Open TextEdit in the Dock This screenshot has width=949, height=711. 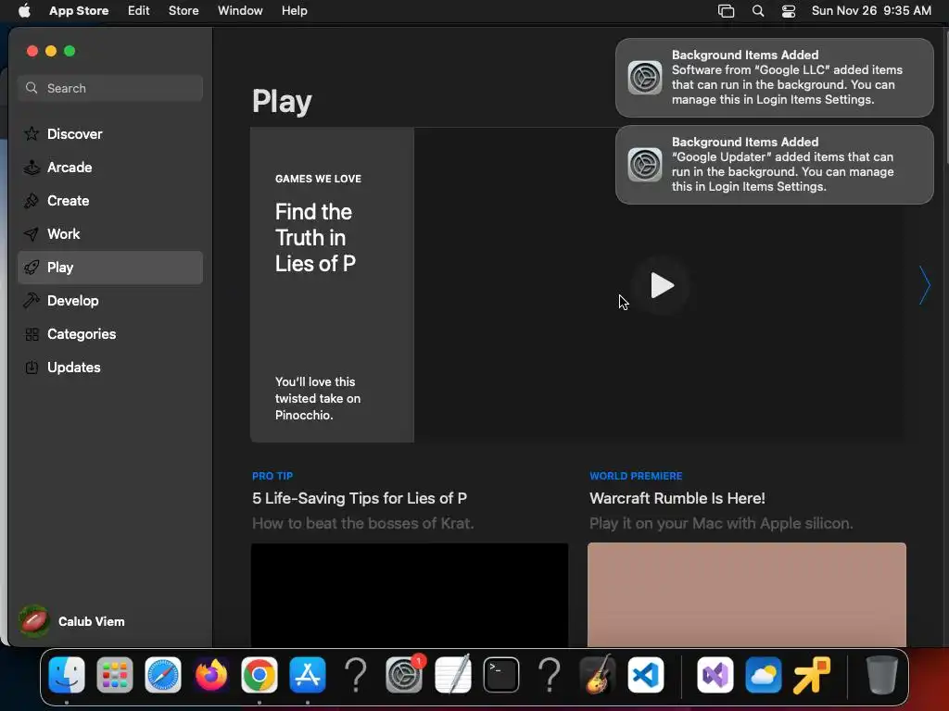pyautogui.click(x=452, y=675)
